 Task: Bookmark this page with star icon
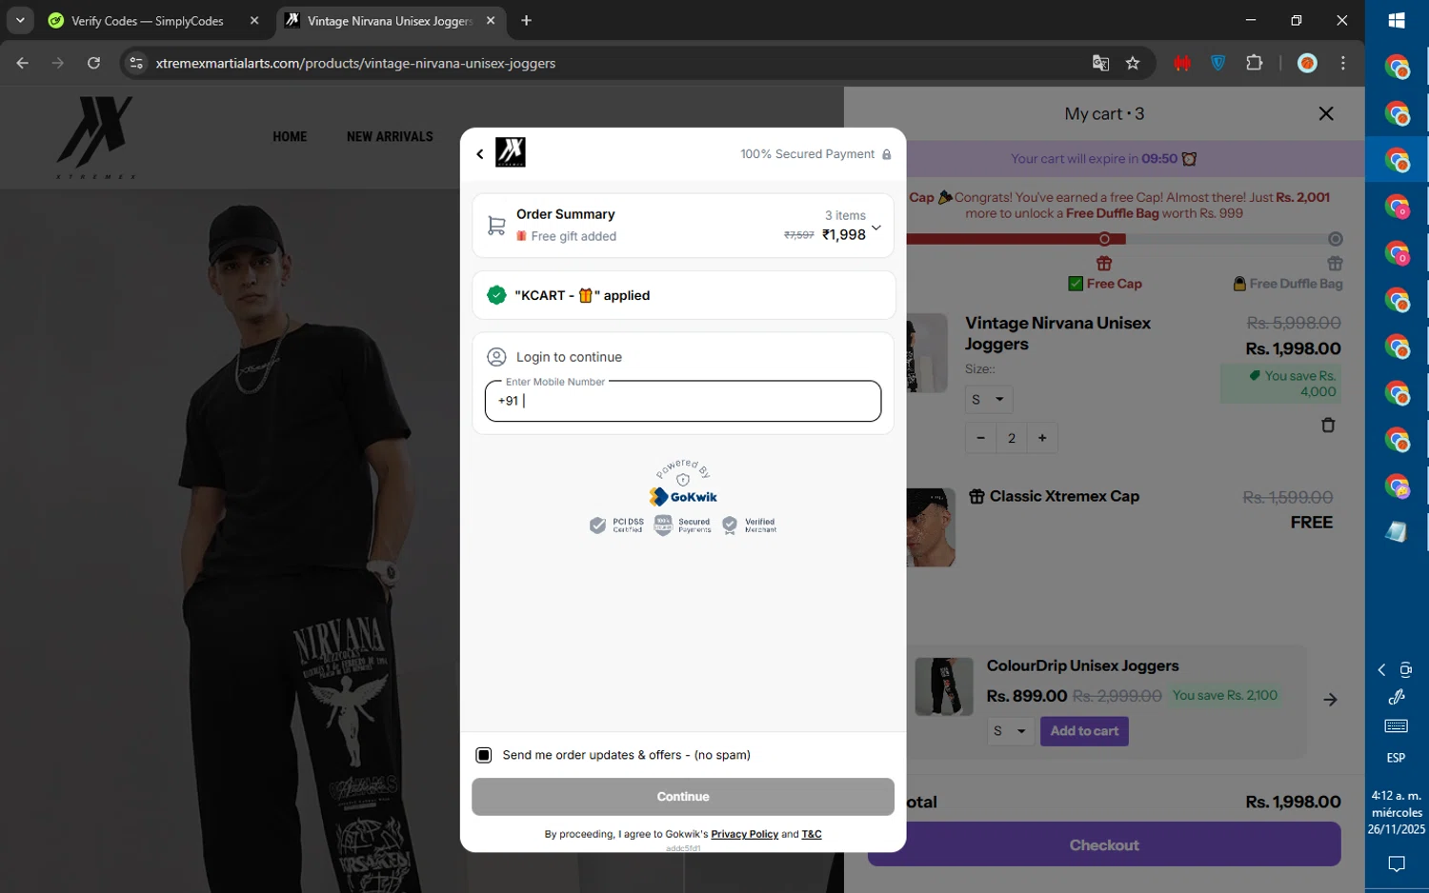(1133, 63)
